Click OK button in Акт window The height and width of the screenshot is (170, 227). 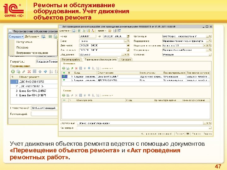coord(188,134)
